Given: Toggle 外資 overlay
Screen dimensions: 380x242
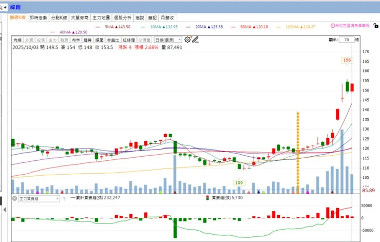Looking at the screenshot, I should click(29, 40).
